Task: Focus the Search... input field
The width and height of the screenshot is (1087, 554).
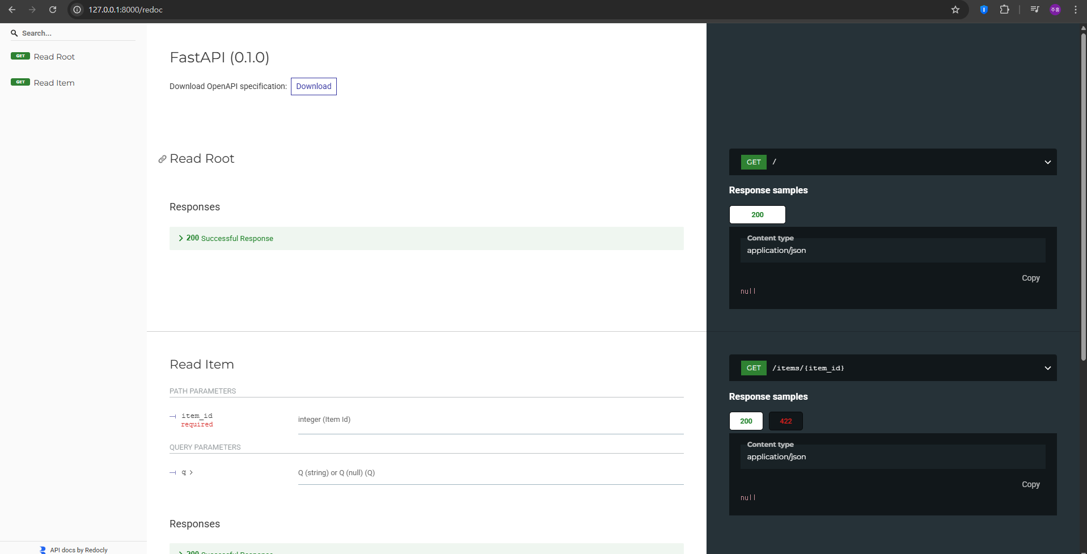Action: point(78,33)
